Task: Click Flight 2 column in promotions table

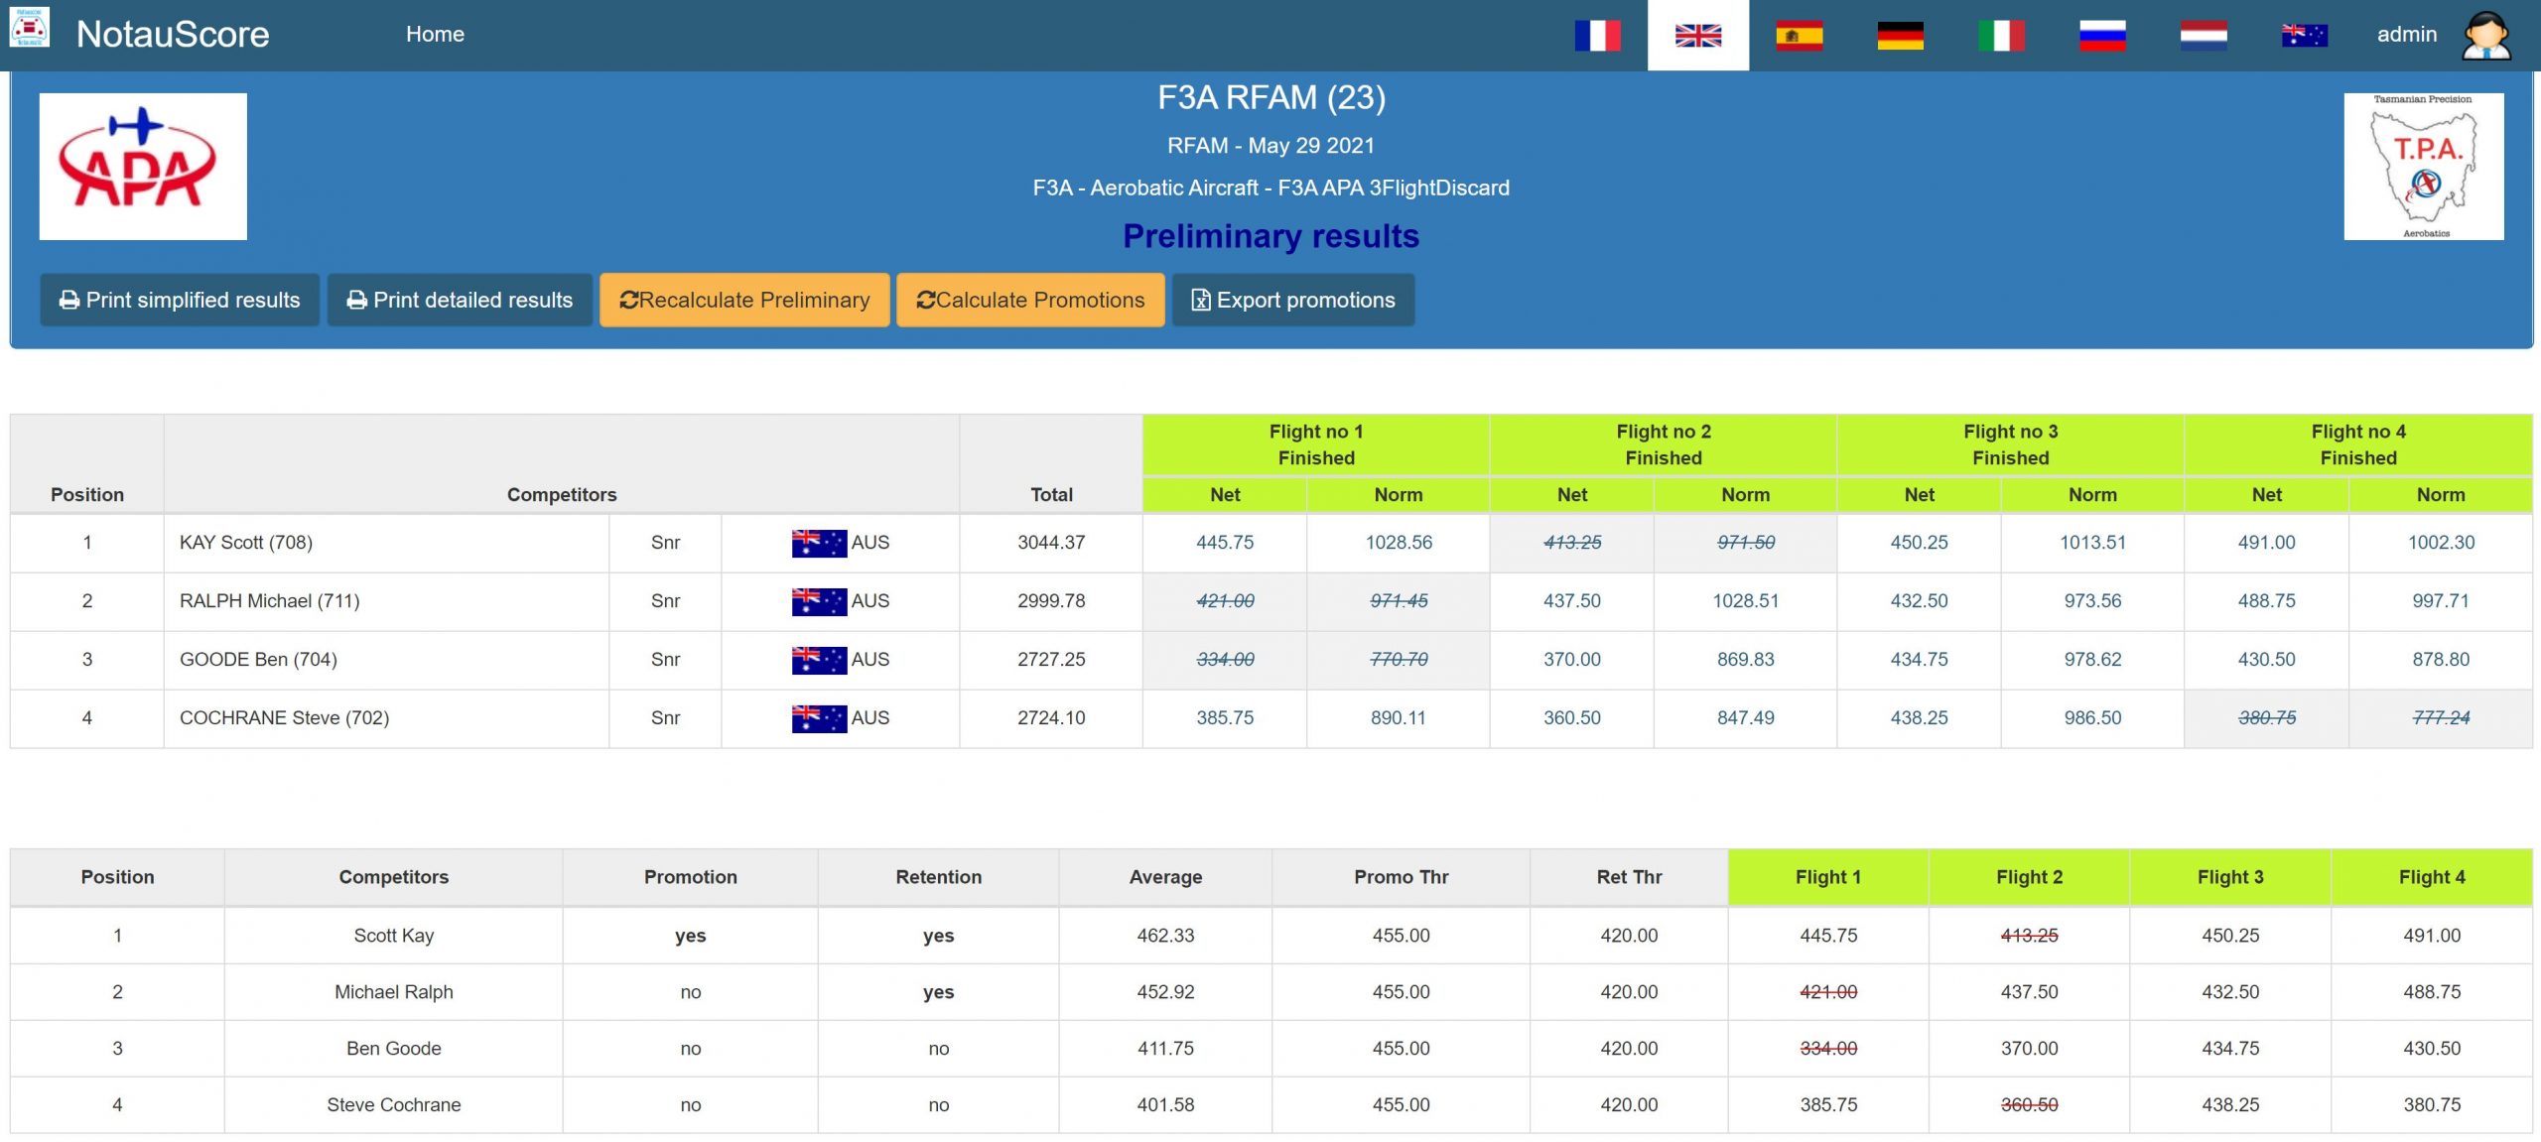Action: click(x=2030, y=877)
